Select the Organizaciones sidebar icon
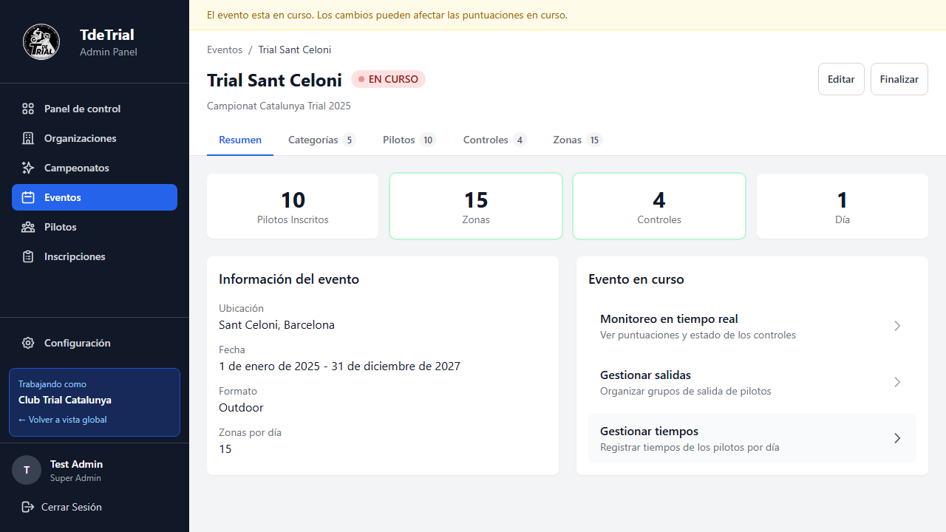The height and width of the screenshot is (532, 946). pyautogui.click(x=28, y=138)
